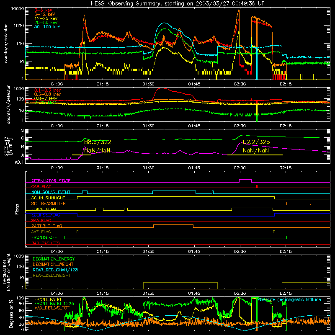The height and width of the screenshot is (335, 335).
Task: Click the 0.8-7 MeV legend label
Action: [46, 98]
